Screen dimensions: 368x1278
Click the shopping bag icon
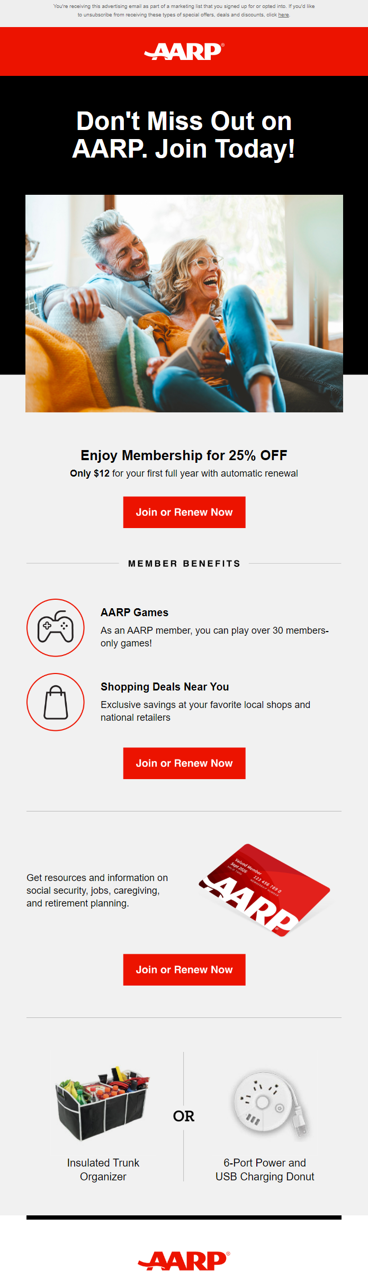click(x=56, y=702)
